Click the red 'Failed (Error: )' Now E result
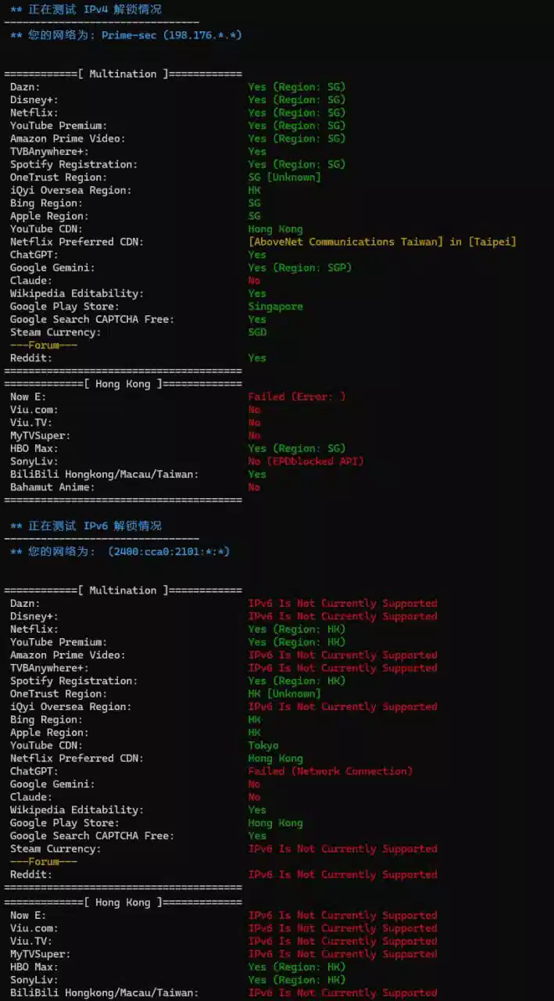 pyautogui.click(x=297, y=396)
